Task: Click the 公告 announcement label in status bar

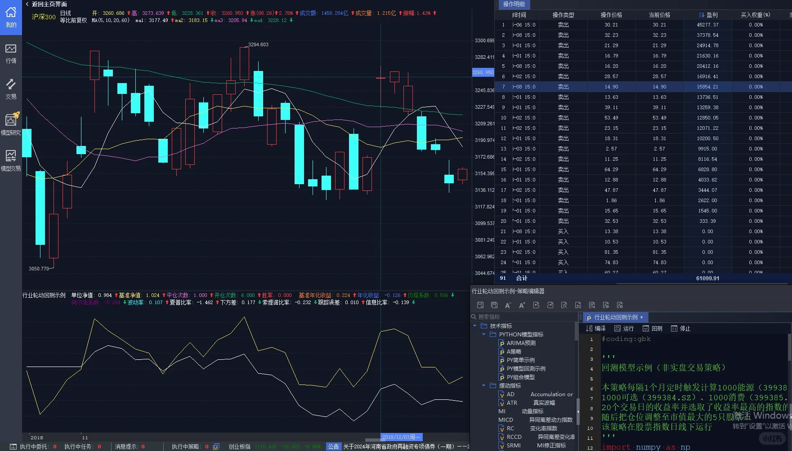Action: tap(333, 447)
